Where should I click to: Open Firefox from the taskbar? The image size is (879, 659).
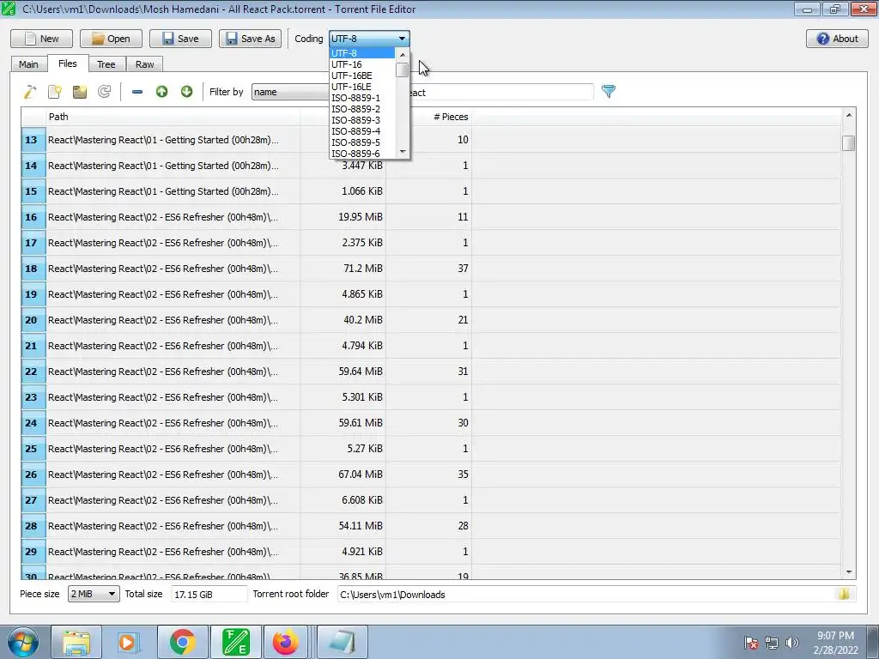coord(287,642)
